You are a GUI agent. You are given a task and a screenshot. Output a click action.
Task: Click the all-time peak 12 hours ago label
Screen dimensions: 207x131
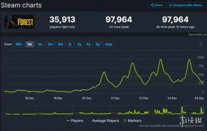click(175, 27)
